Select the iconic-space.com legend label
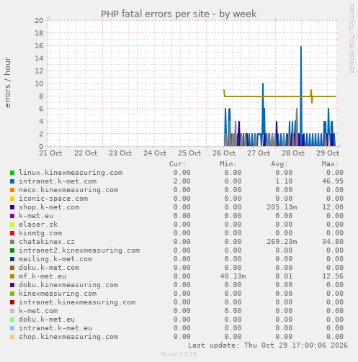Screen dimensions: 358x362 [x=53, y=199]
